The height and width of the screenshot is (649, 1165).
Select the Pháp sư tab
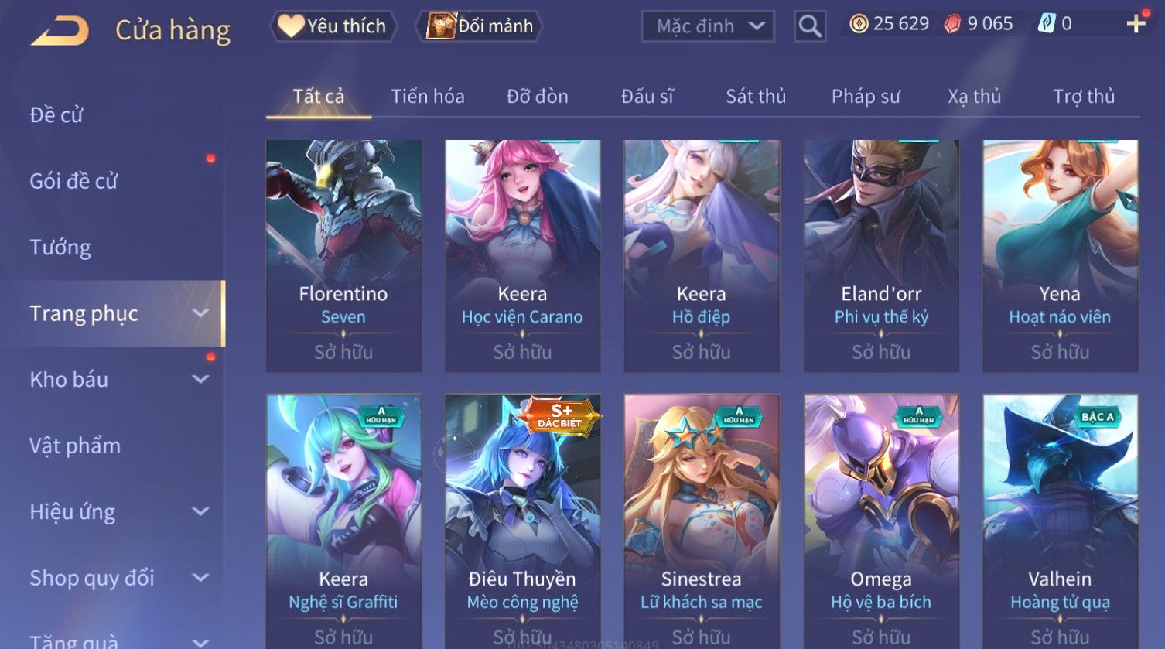coord(866,97)
